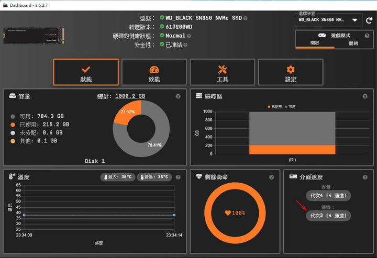Click the 未分配 legend dot

[x=13, y=133]
